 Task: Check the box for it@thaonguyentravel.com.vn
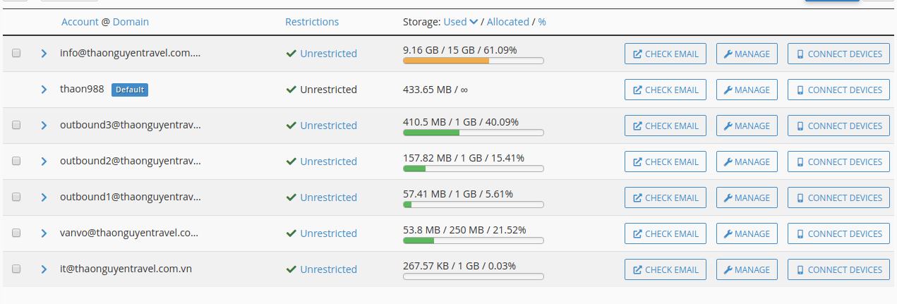coord(17,269)
